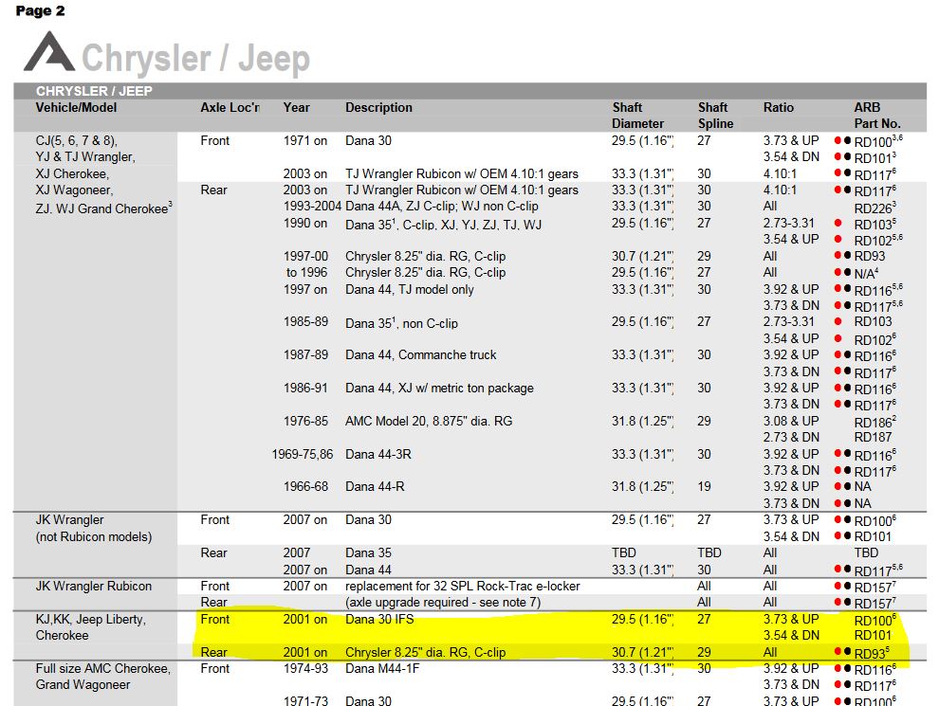
Task: Click the red dot beside RD93 in highlighted row
Action: [838, 652]
